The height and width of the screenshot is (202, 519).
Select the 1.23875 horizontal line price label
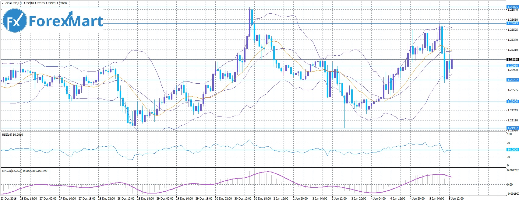[x=512, y=7]
